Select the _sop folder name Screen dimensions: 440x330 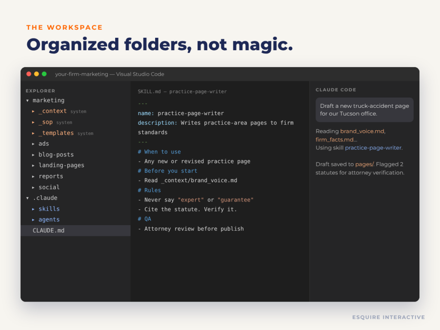tap(46, 122)
